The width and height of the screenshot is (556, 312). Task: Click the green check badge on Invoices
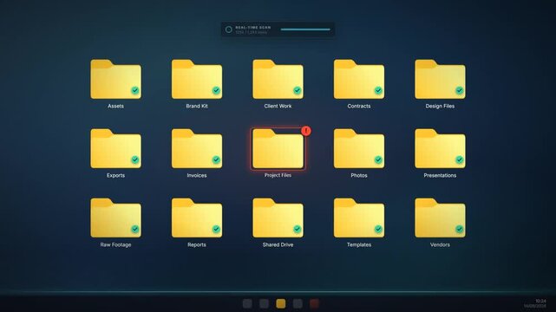coord(216,159)
